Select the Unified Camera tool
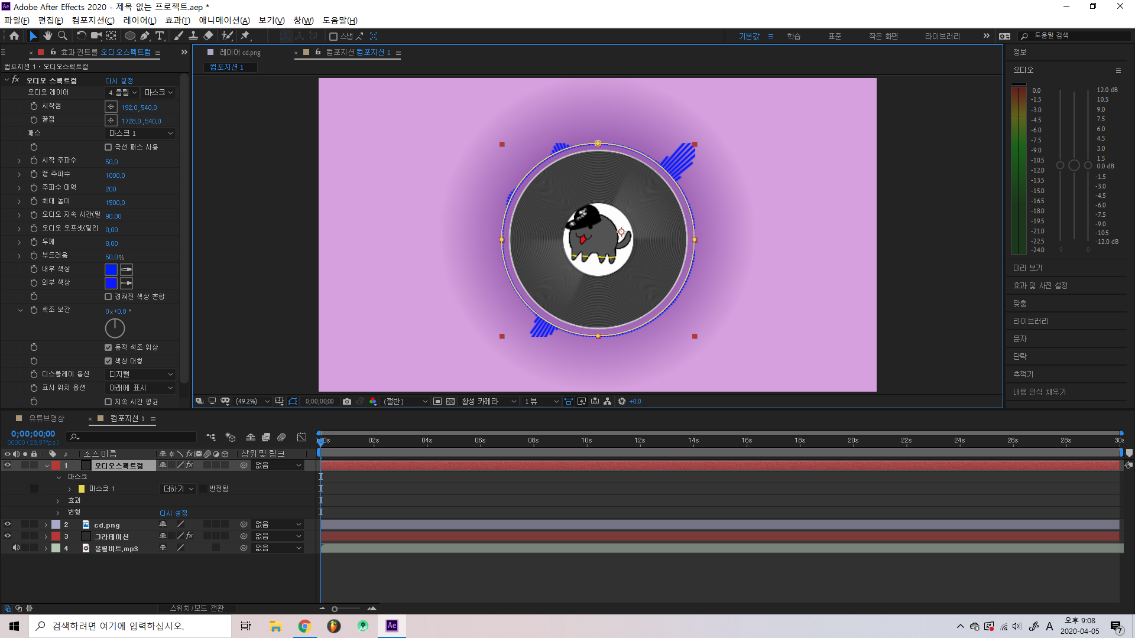1135x638 pixels. (96, 36)
